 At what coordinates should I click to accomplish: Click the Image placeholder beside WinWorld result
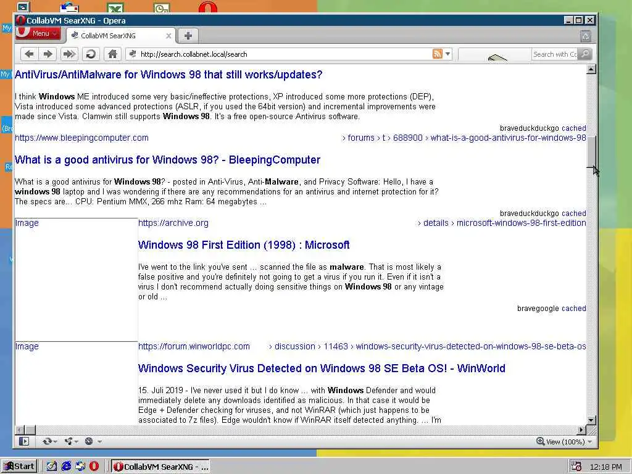click(x=76, y=383)
